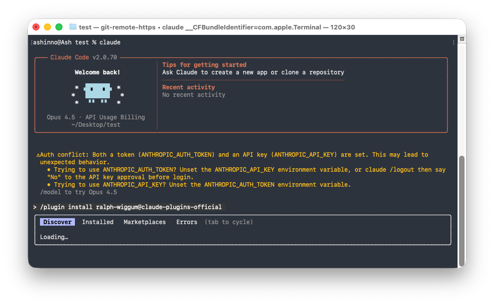Click the folder proxy icon in title bar

pos(73,27)
